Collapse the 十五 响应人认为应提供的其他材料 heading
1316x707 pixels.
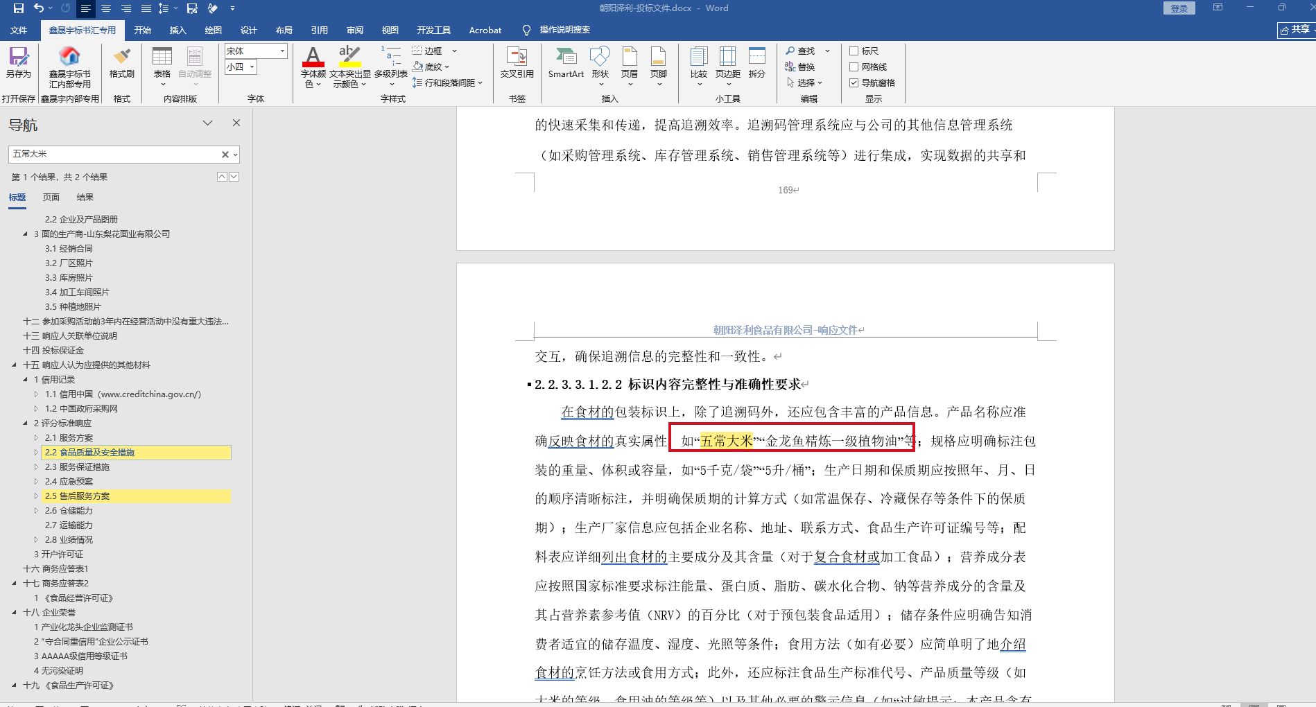(15, 365)
